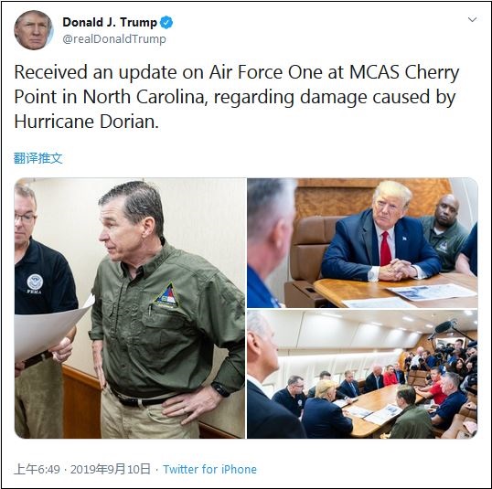
Task: Click the FEMA logo on the dark polo
Action: click(x=35, y=283)
